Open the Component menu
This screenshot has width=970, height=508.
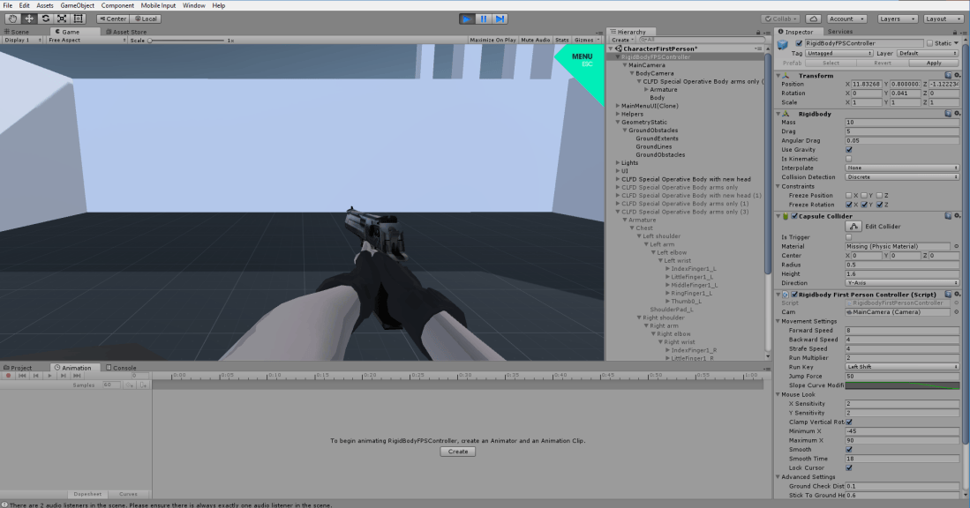(x=117, y=5)
